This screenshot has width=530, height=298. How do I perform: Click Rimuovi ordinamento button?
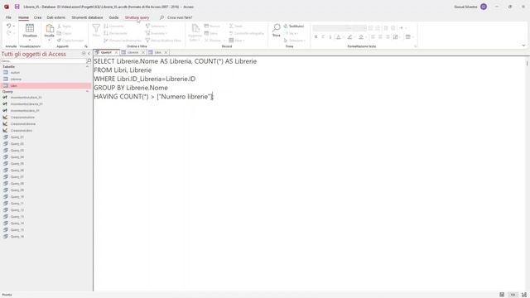123,41
